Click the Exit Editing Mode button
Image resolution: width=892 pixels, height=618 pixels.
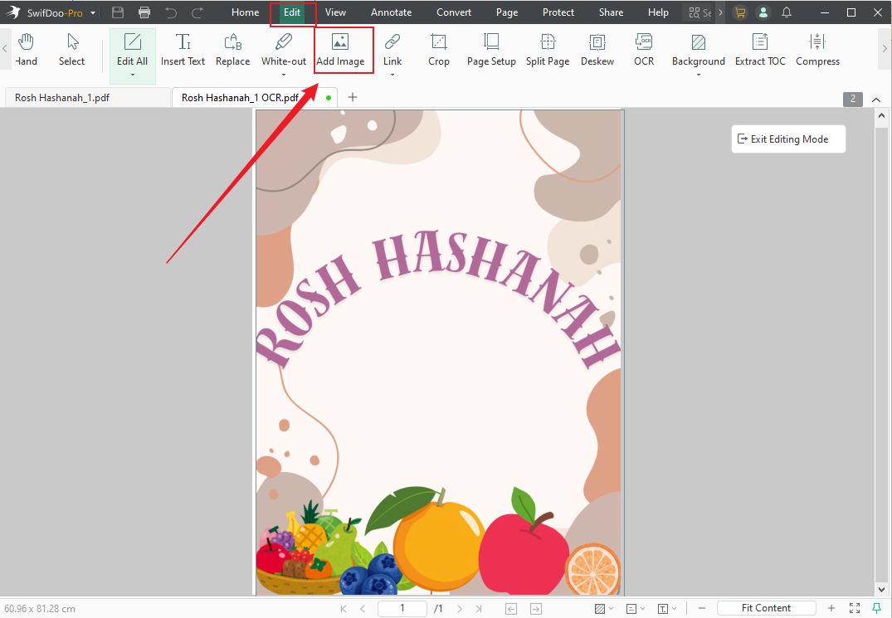point(787,139)
